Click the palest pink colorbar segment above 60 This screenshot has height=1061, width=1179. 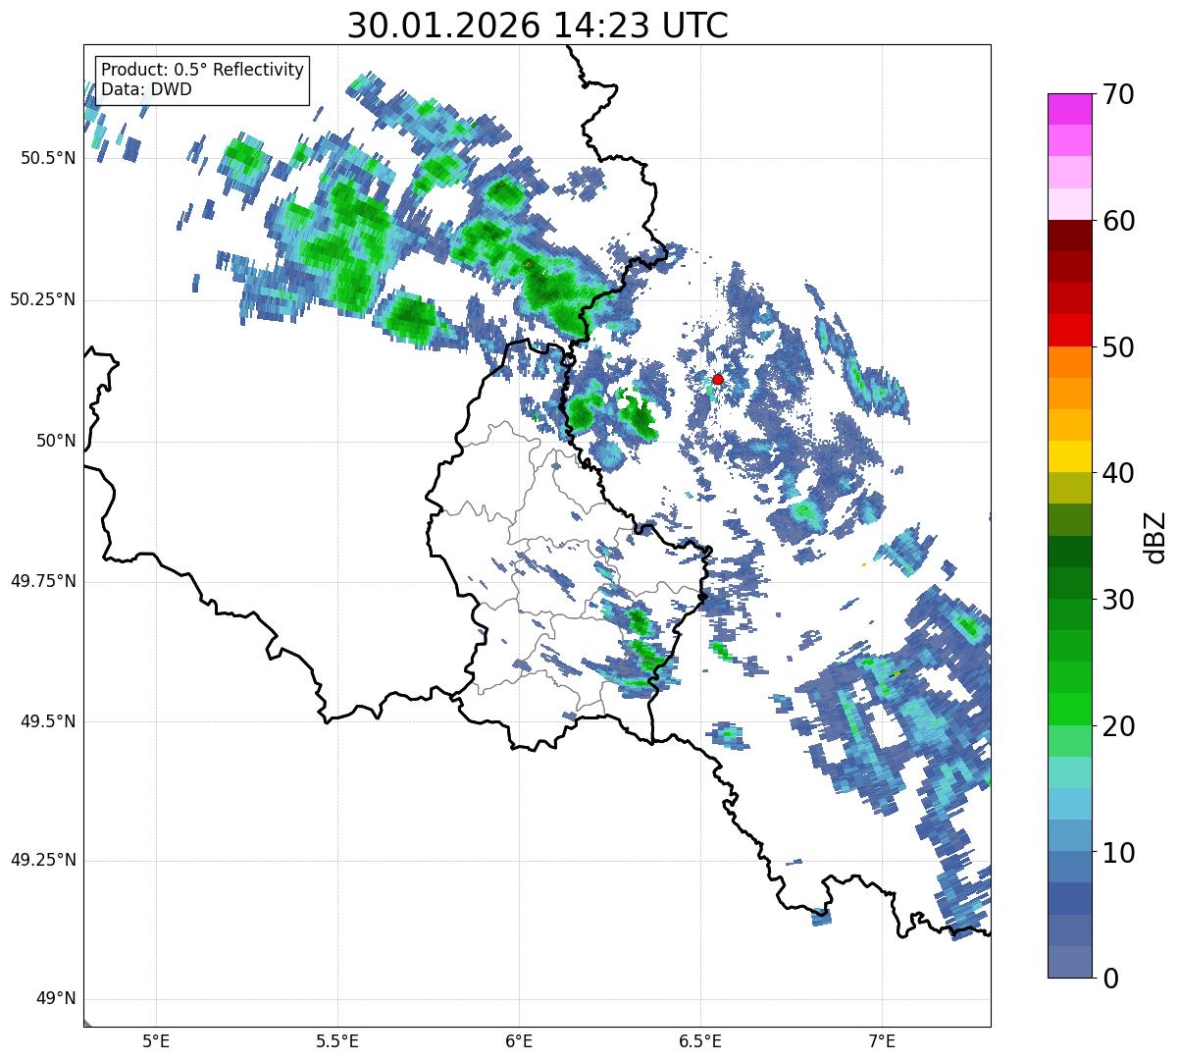1069,204
